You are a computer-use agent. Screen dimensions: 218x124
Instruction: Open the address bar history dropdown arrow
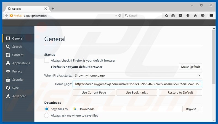click(x=116, y=16)
